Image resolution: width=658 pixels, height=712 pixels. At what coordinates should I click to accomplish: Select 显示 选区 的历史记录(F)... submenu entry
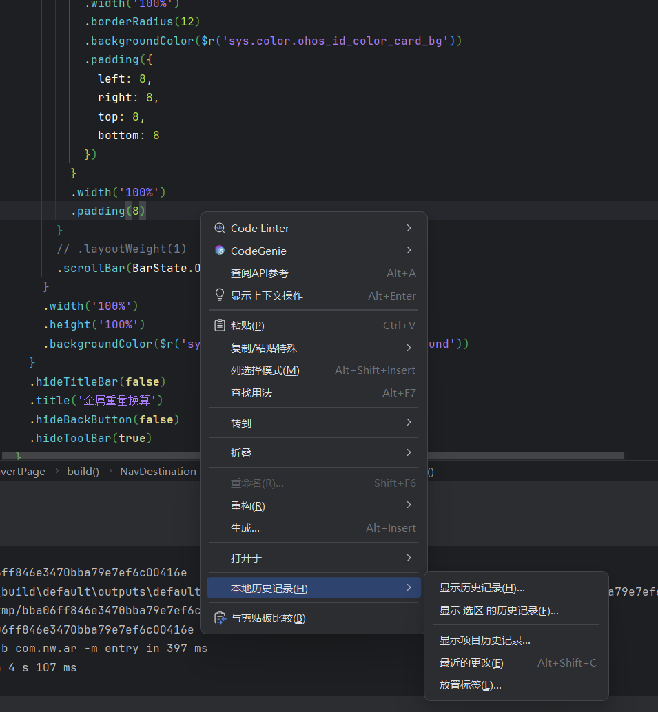point(516,611)
